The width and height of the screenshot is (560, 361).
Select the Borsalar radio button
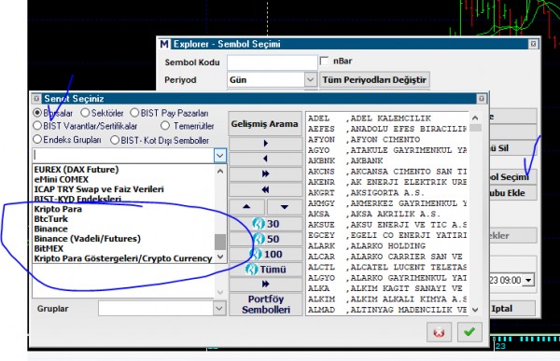pos(37,113)
